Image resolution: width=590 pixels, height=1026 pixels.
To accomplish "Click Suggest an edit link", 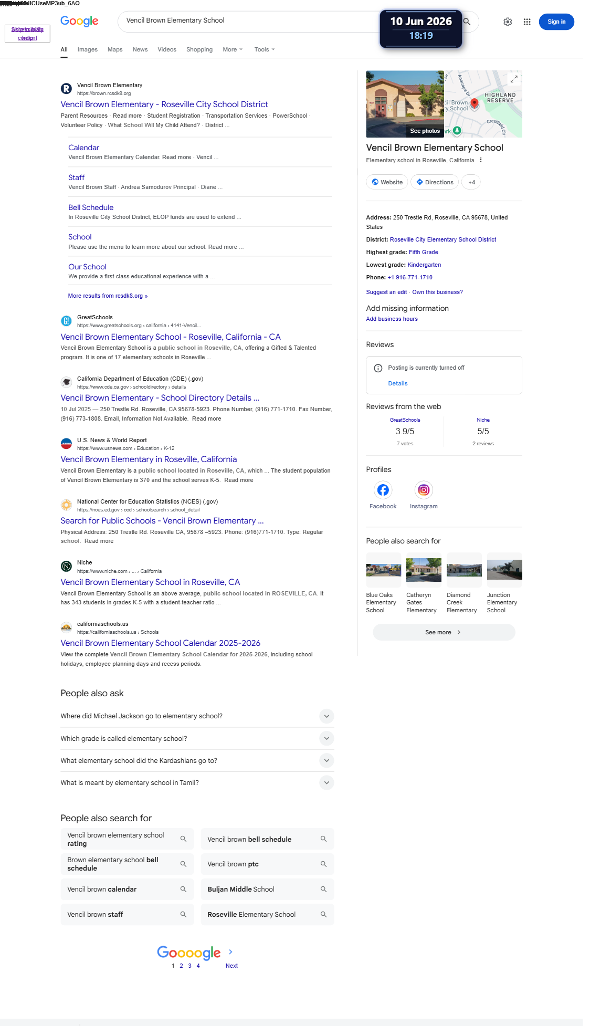I will 386,292.
